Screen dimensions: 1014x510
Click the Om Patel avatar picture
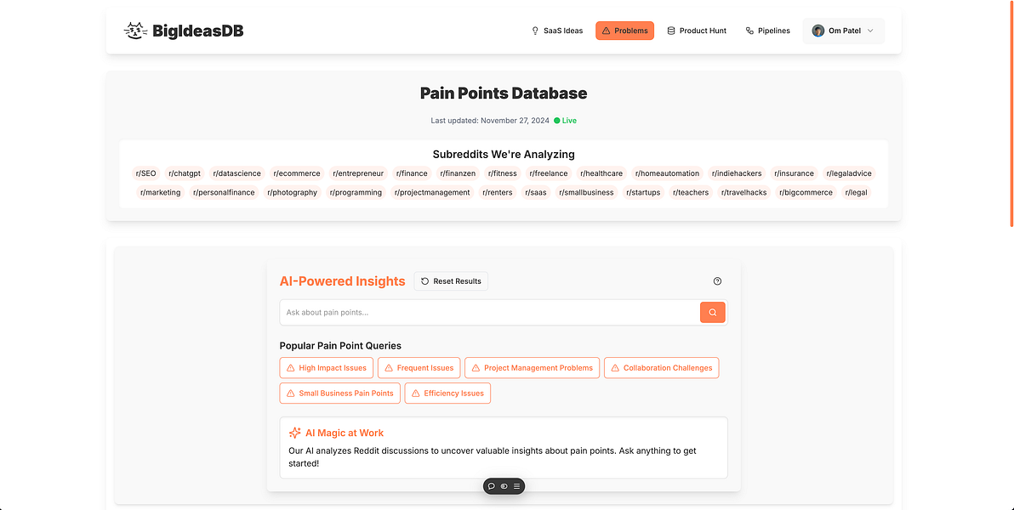(818, 31)
